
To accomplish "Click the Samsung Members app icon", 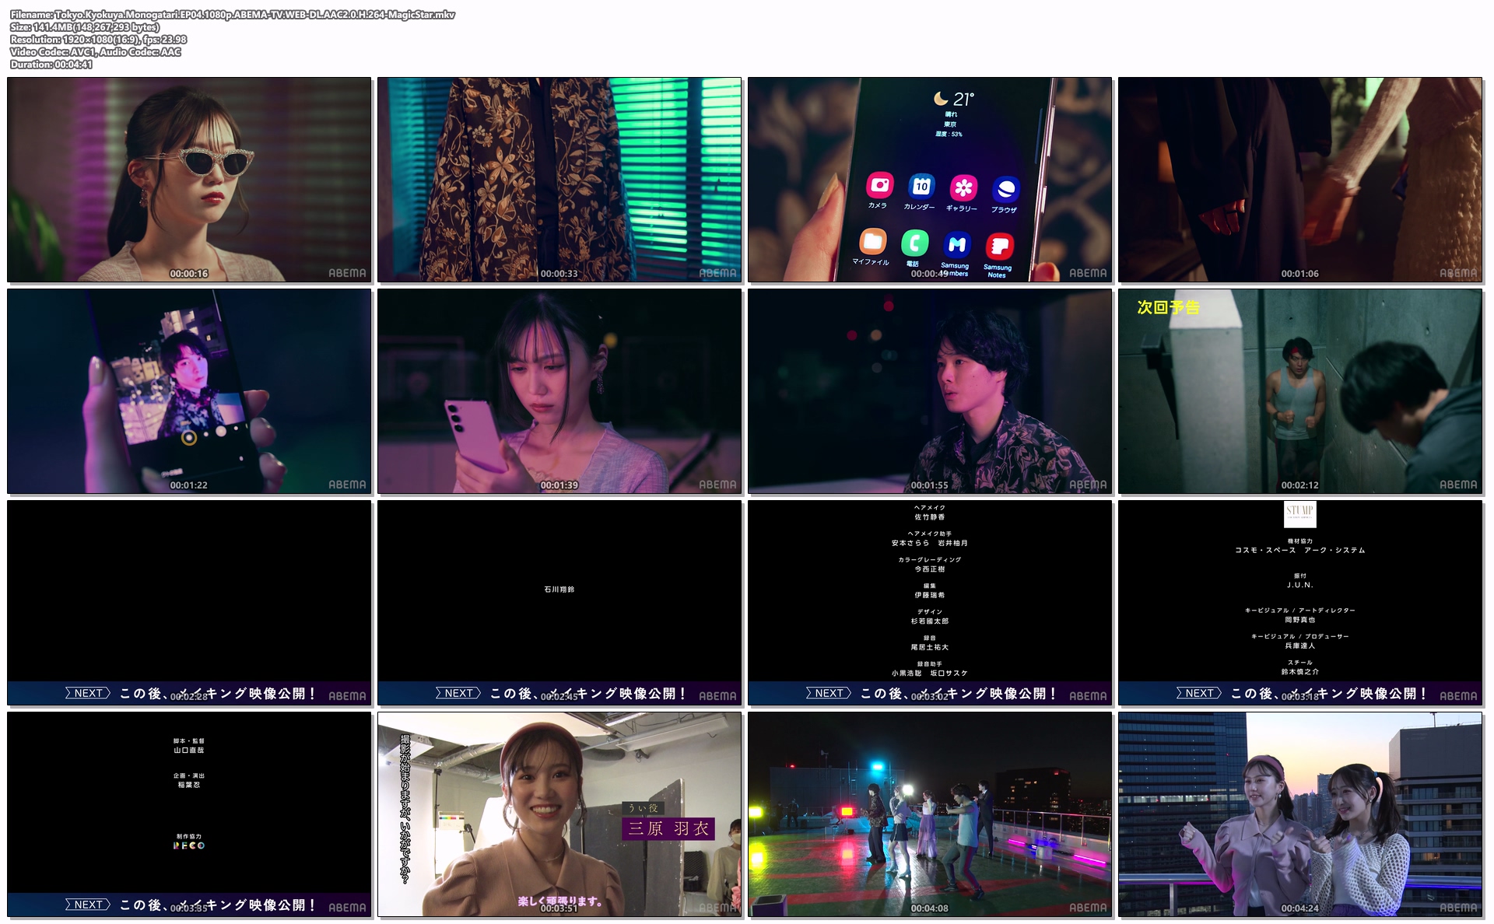I will tap(957, 245).
